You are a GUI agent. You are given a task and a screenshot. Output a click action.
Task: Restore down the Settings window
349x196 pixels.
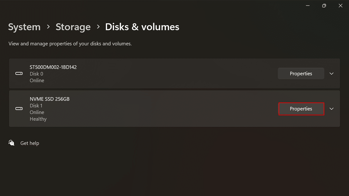pyautogui.click(x=324, y=6)
